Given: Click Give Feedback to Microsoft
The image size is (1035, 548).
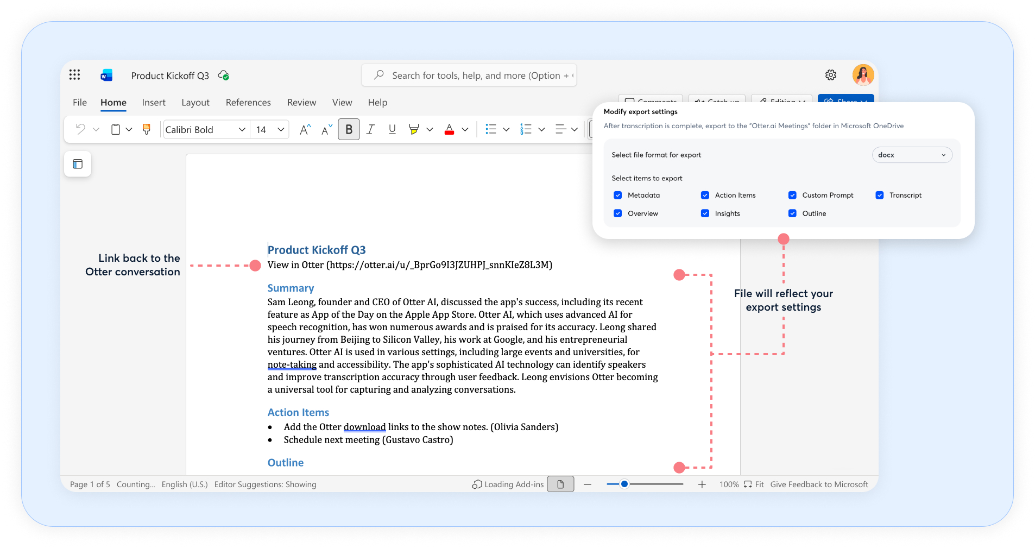Looking at the screenshot, I should (x=819, y=484).
